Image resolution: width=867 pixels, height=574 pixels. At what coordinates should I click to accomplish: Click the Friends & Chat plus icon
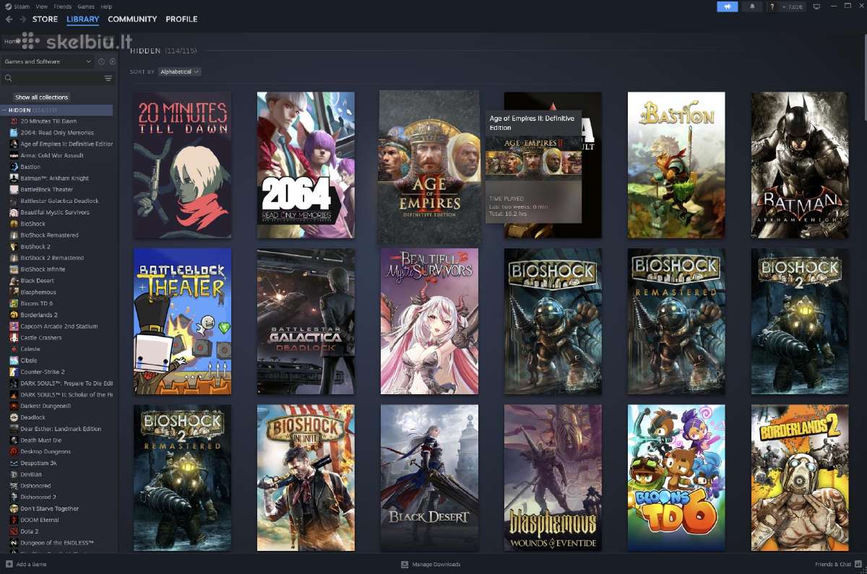pyautogui.click(x=858, y=564)
